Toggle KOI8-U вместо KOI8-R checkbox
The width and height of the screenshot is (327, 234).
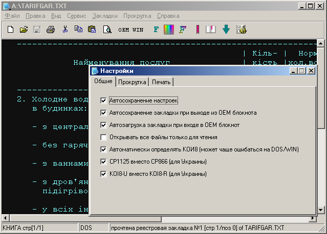(103, 174)
